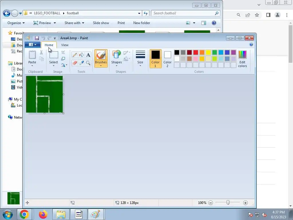Click Chrome bookmark star icon
The width and height of the screenshot is (293, 220).
(x=257, y=15)
